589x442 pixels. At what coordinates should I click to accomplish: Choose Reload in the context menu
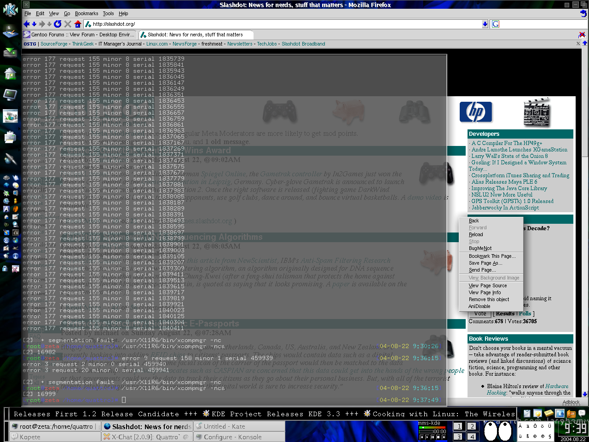(491, 234)
